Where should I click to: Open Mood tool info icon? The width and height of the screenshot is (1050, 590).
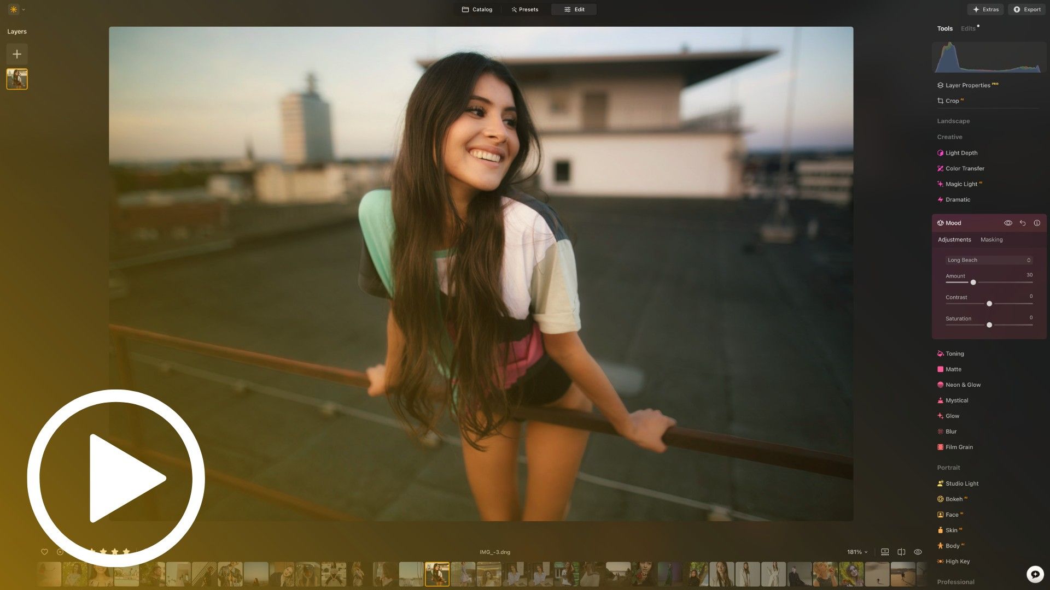pyautogui.click(x=1037, y=223)
